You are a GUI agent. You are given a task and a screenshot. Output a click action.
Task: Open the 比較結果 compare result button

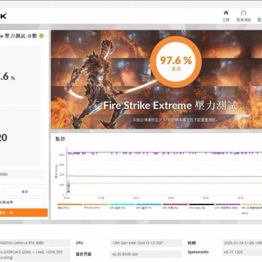23,202
